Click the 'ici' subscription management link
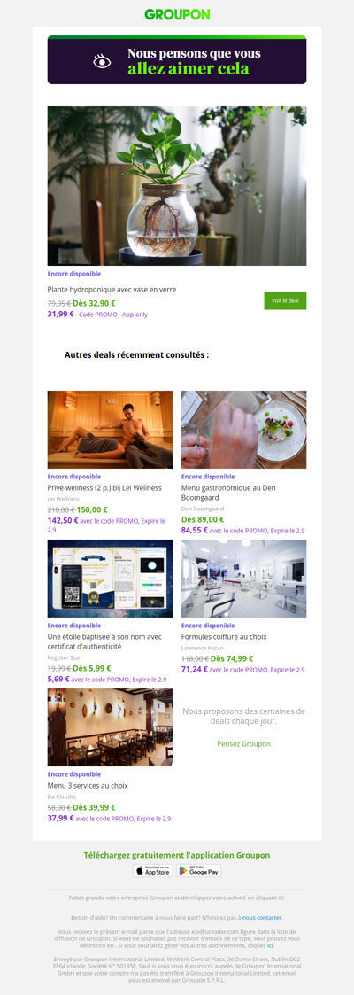 [271, 945]
